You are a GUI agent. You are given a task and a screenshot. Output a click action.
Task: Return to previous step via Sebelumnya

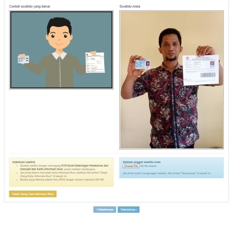pos(104,210)
